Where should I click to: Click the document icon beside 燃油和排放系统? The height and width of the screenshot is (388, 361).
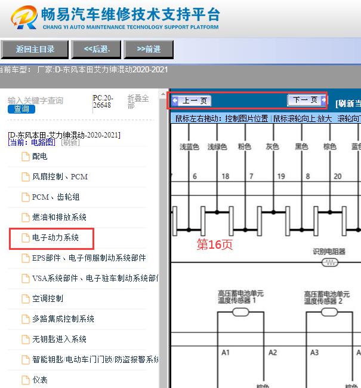point(26,218)
